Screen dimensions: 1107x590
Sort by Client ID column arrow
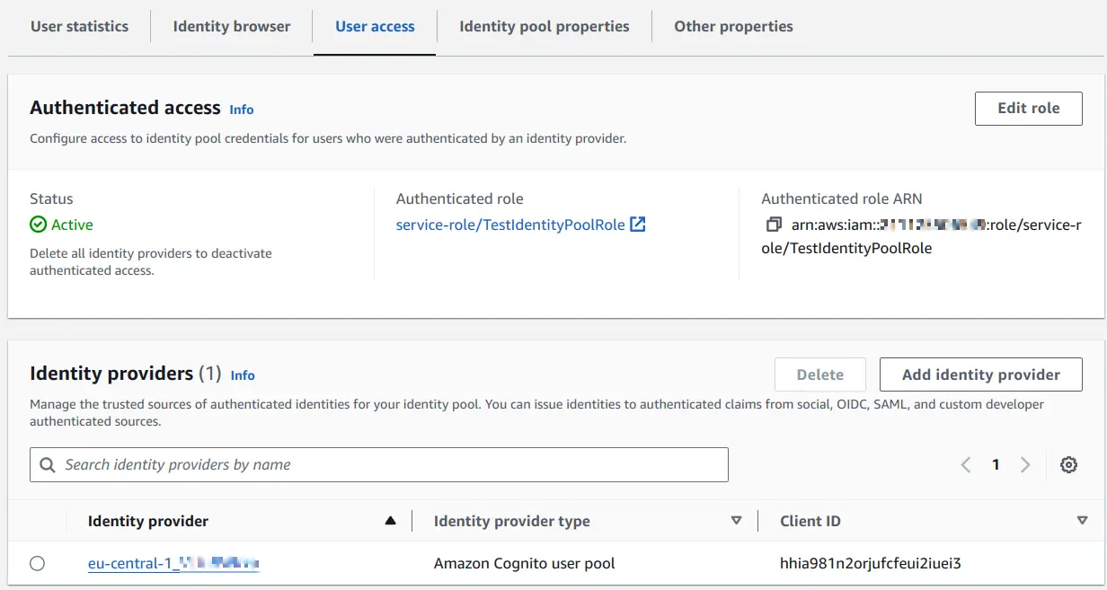(x=1082, y=521)
